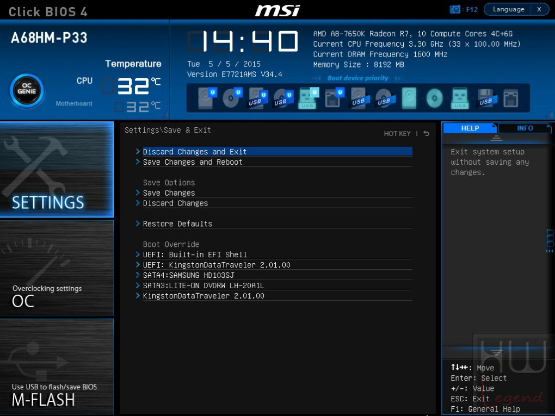This screenshot has height=416, width=555.
Task: Click the Memory Size : 8192 MB line
Action: [359, 65]
